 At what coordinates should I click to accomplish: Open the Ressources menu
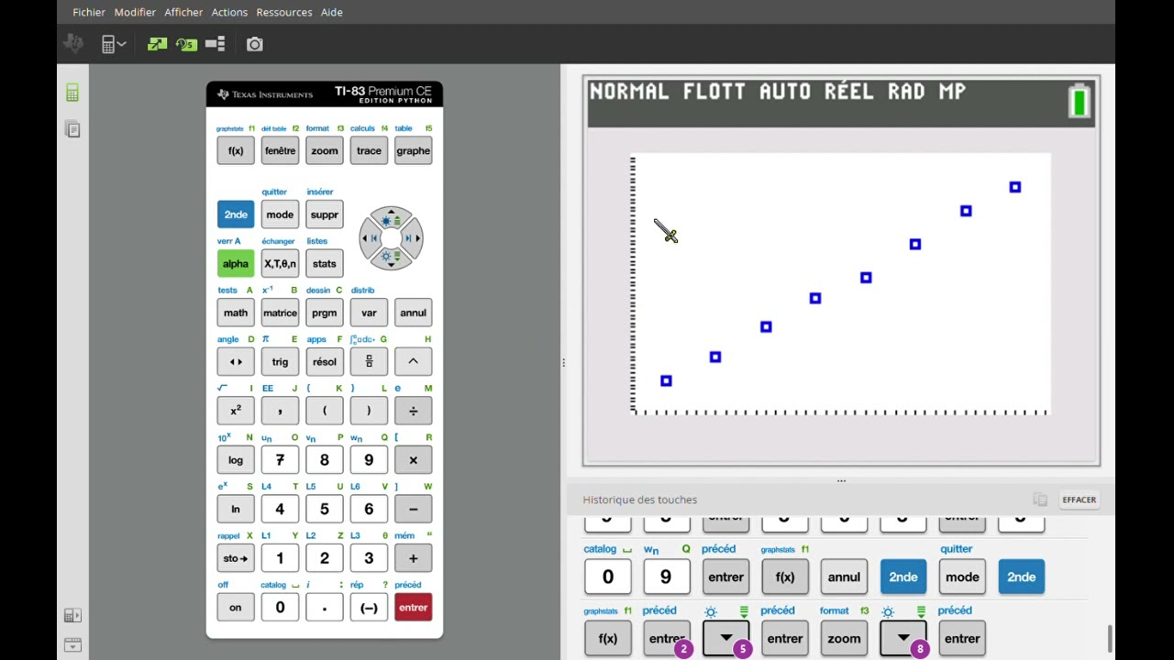(284, 12)
